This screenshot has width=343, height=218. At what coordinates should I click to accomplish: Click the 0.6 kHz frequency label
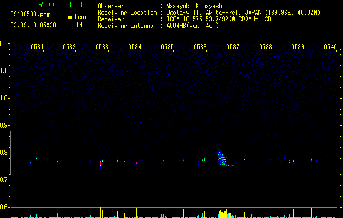click(x=5, y=207)
